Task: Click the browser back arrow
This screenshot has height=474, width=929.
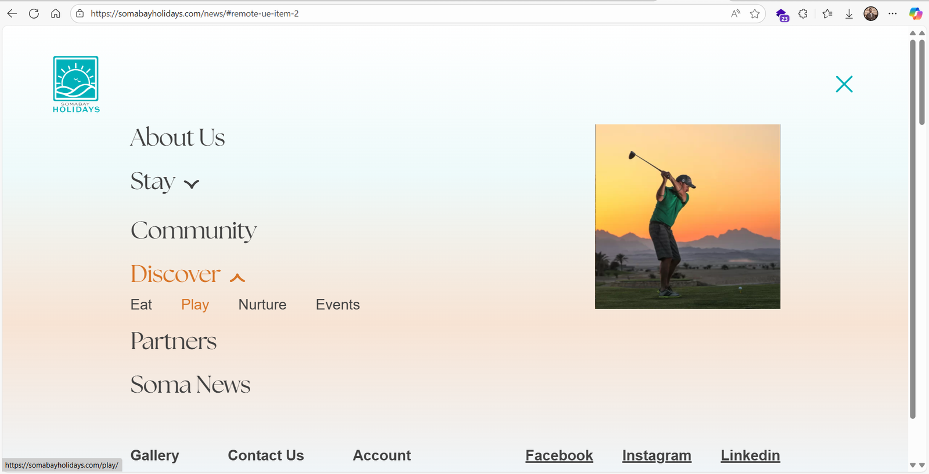Action: tap(12, 13)
